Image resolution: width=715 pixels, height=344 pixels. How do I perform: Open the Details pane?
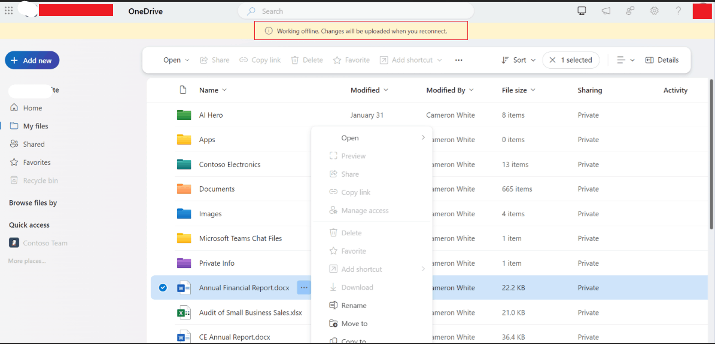coord(662,60)
